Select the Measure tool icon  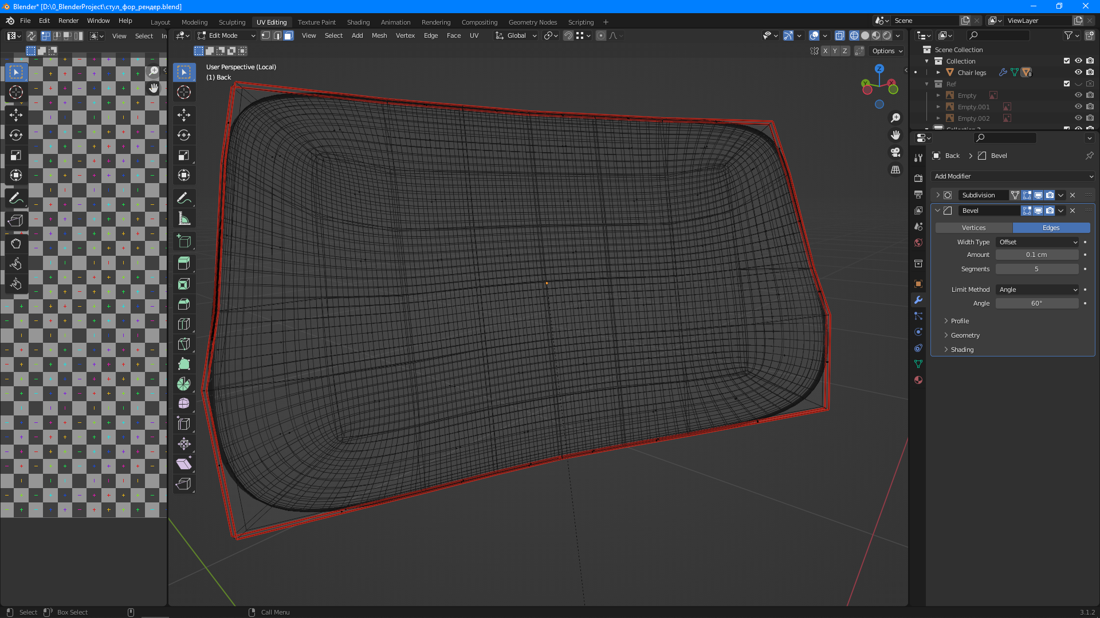[184, 219]
